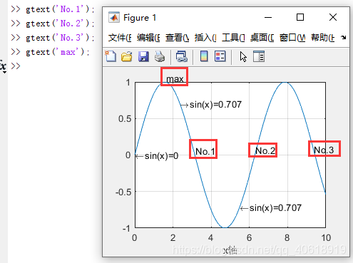Select the 'No.1' text label on plot
353x263 pixels.
click(x=205, y=151)
